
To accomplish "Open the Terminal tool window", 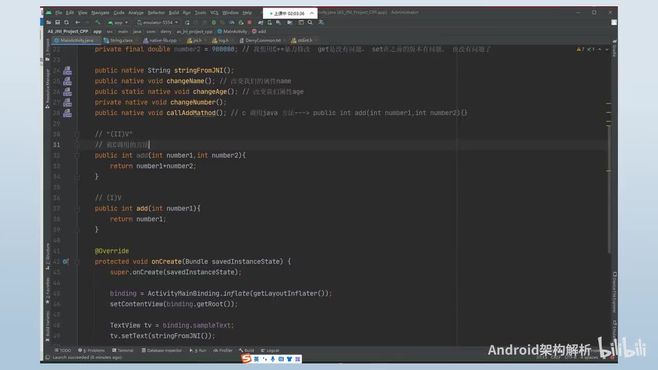I will [123, 350].
